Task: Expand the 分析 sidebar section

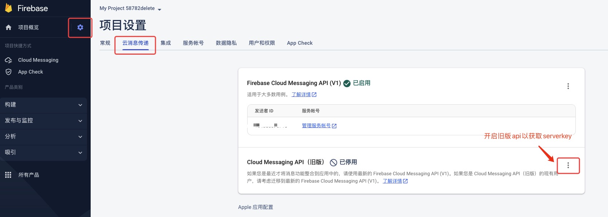Action: [x=43, y=136]
